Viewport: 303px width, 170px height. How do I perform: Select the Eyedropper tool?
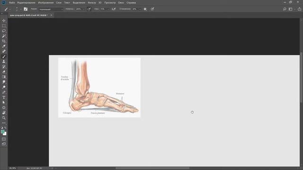coord(4,46)
